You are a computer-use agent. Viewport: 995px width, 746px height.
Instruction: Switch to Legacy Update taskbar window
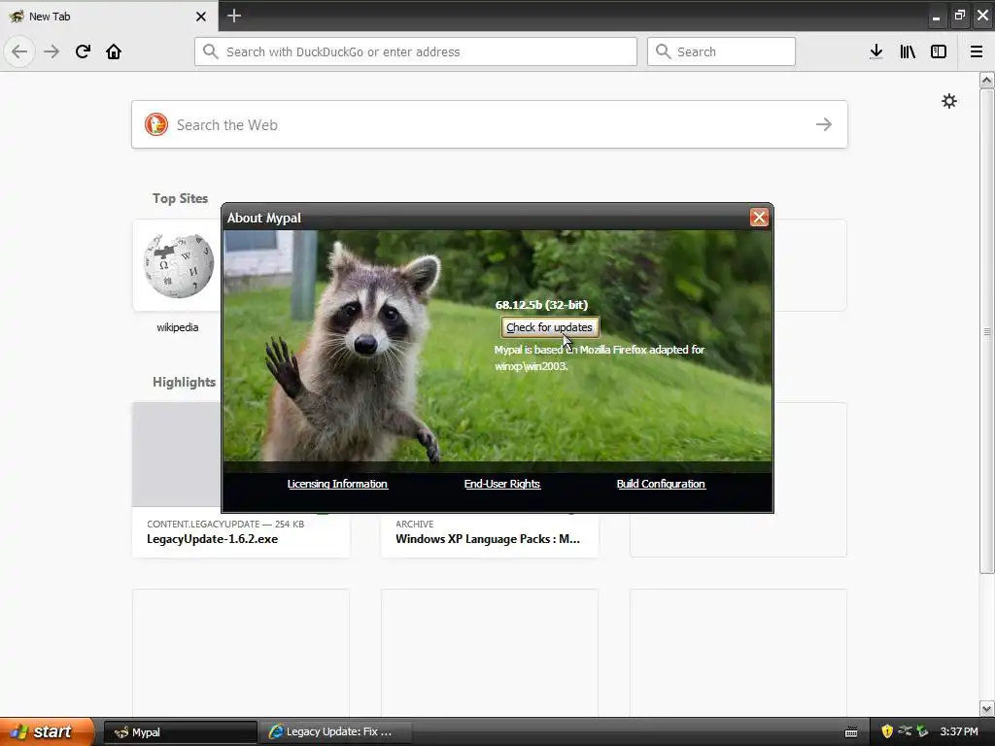point(335,732)
